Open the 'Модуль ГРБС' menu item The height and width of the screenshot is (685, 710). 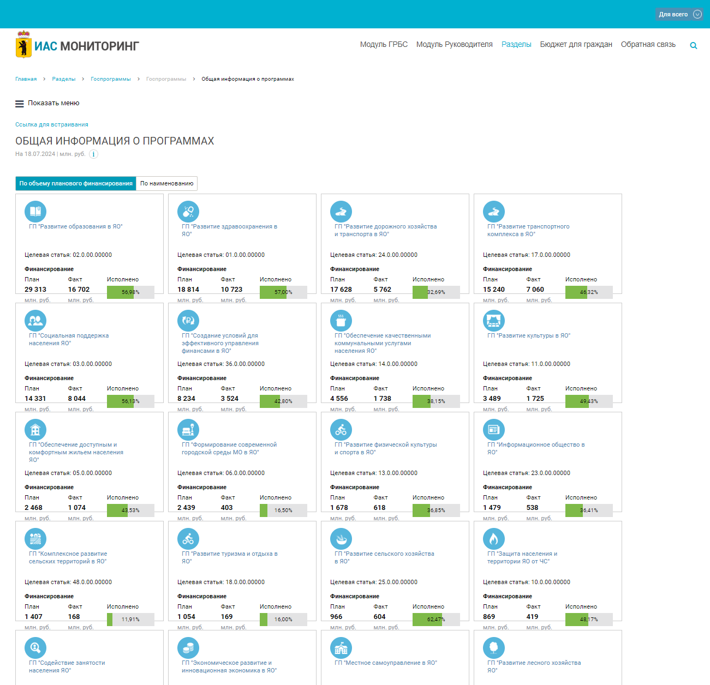click(x=384, y=45)
